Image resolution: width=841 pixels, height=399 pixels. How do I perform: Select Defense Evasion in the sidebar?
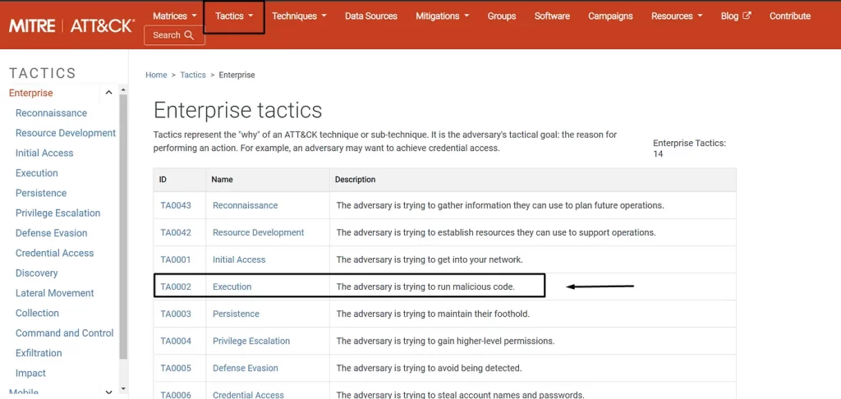(x=52, y=233)
